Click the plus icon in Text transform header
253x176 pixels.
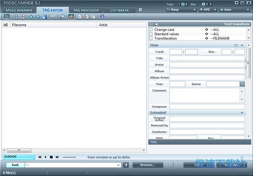157,24
